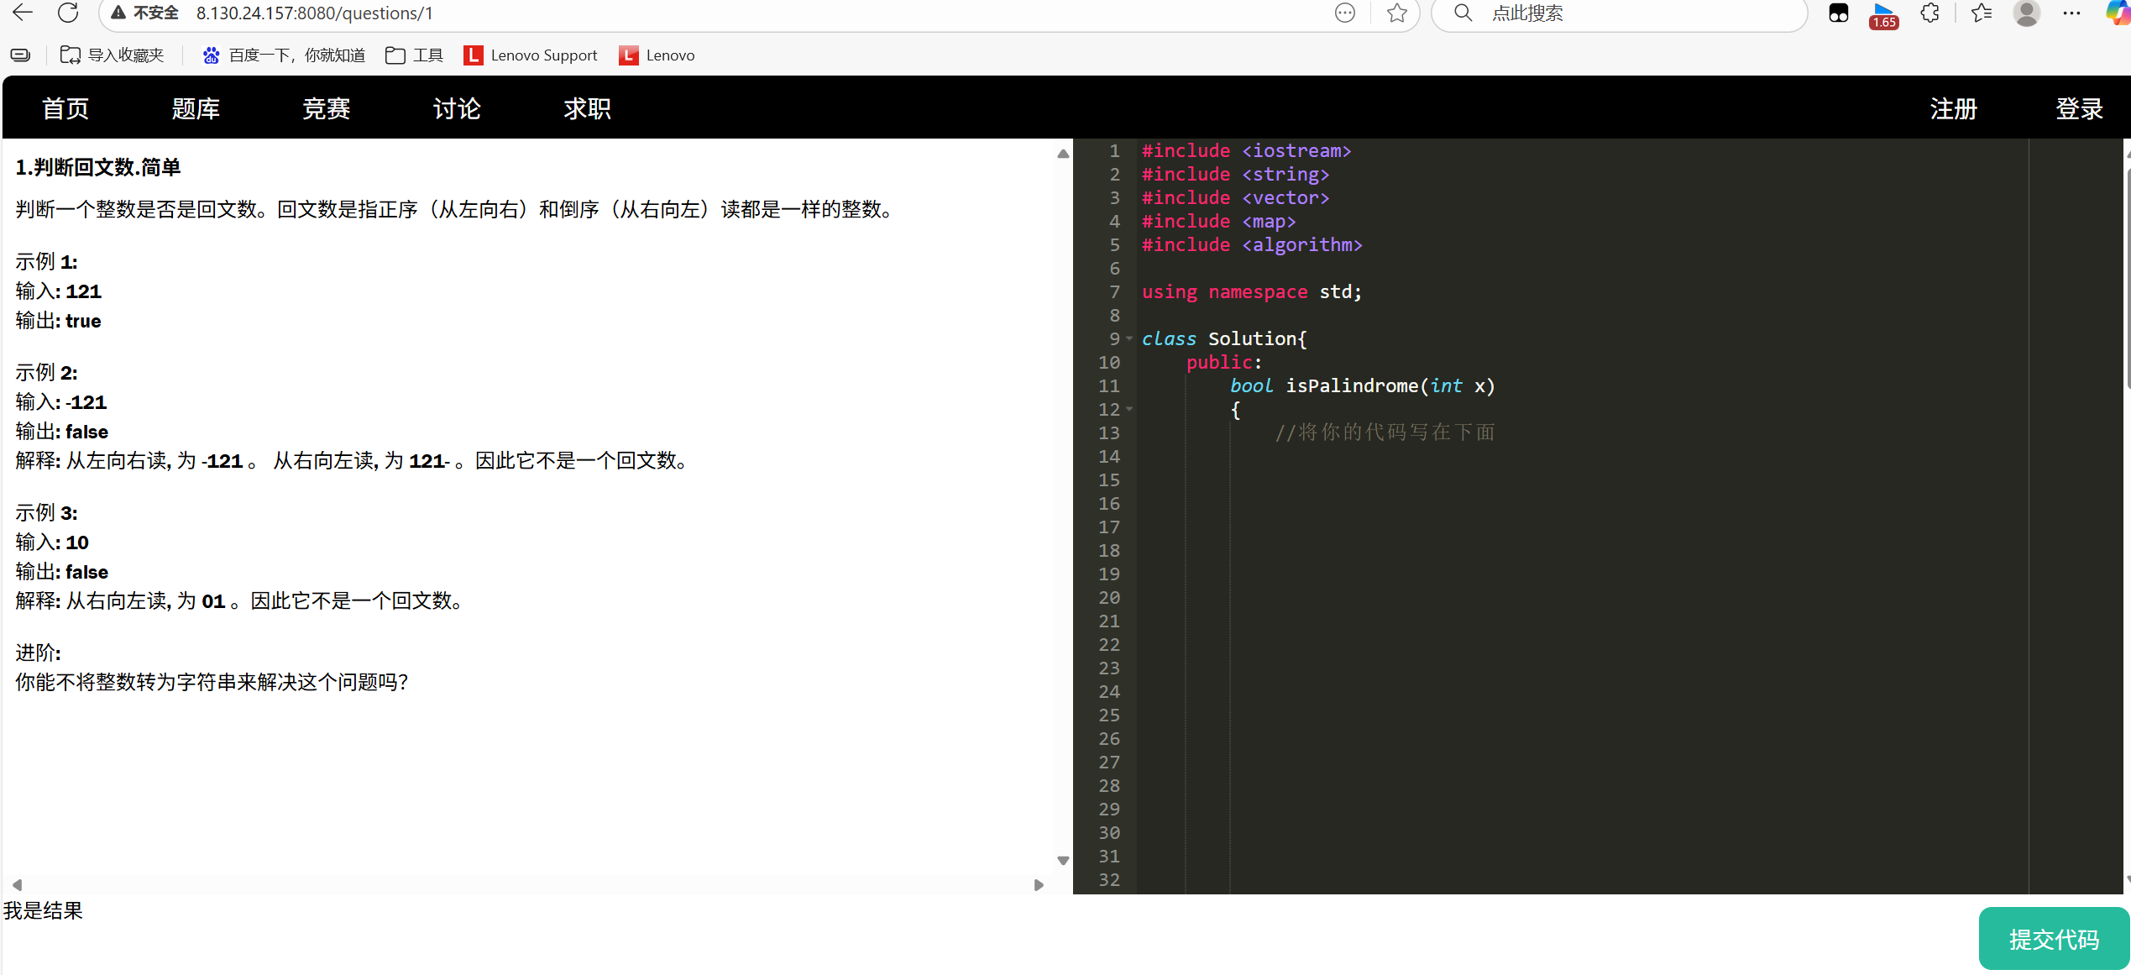Toggle the favorites bar sidebar icon
The image size is (2131, 975).
click(21, 55)
